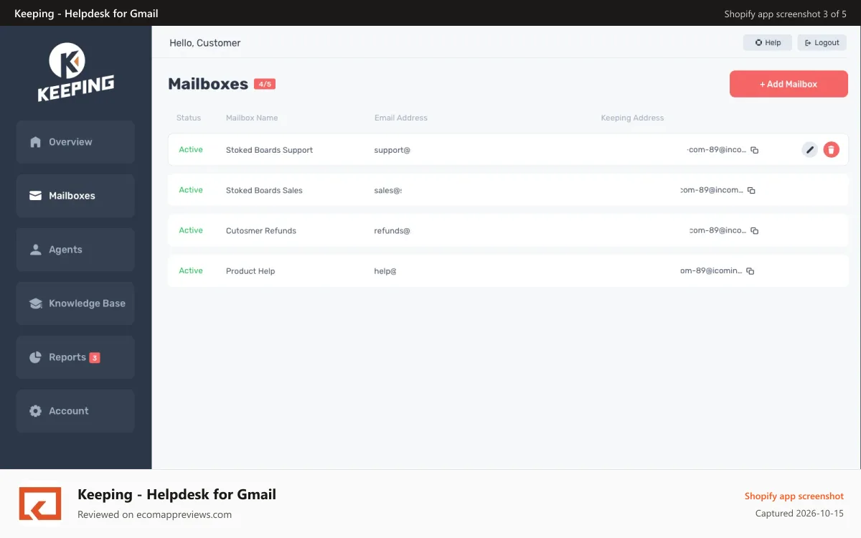Screen dimensions: 861x538
Task: Open the Knowledge Base page
Action: pos(75,303)
